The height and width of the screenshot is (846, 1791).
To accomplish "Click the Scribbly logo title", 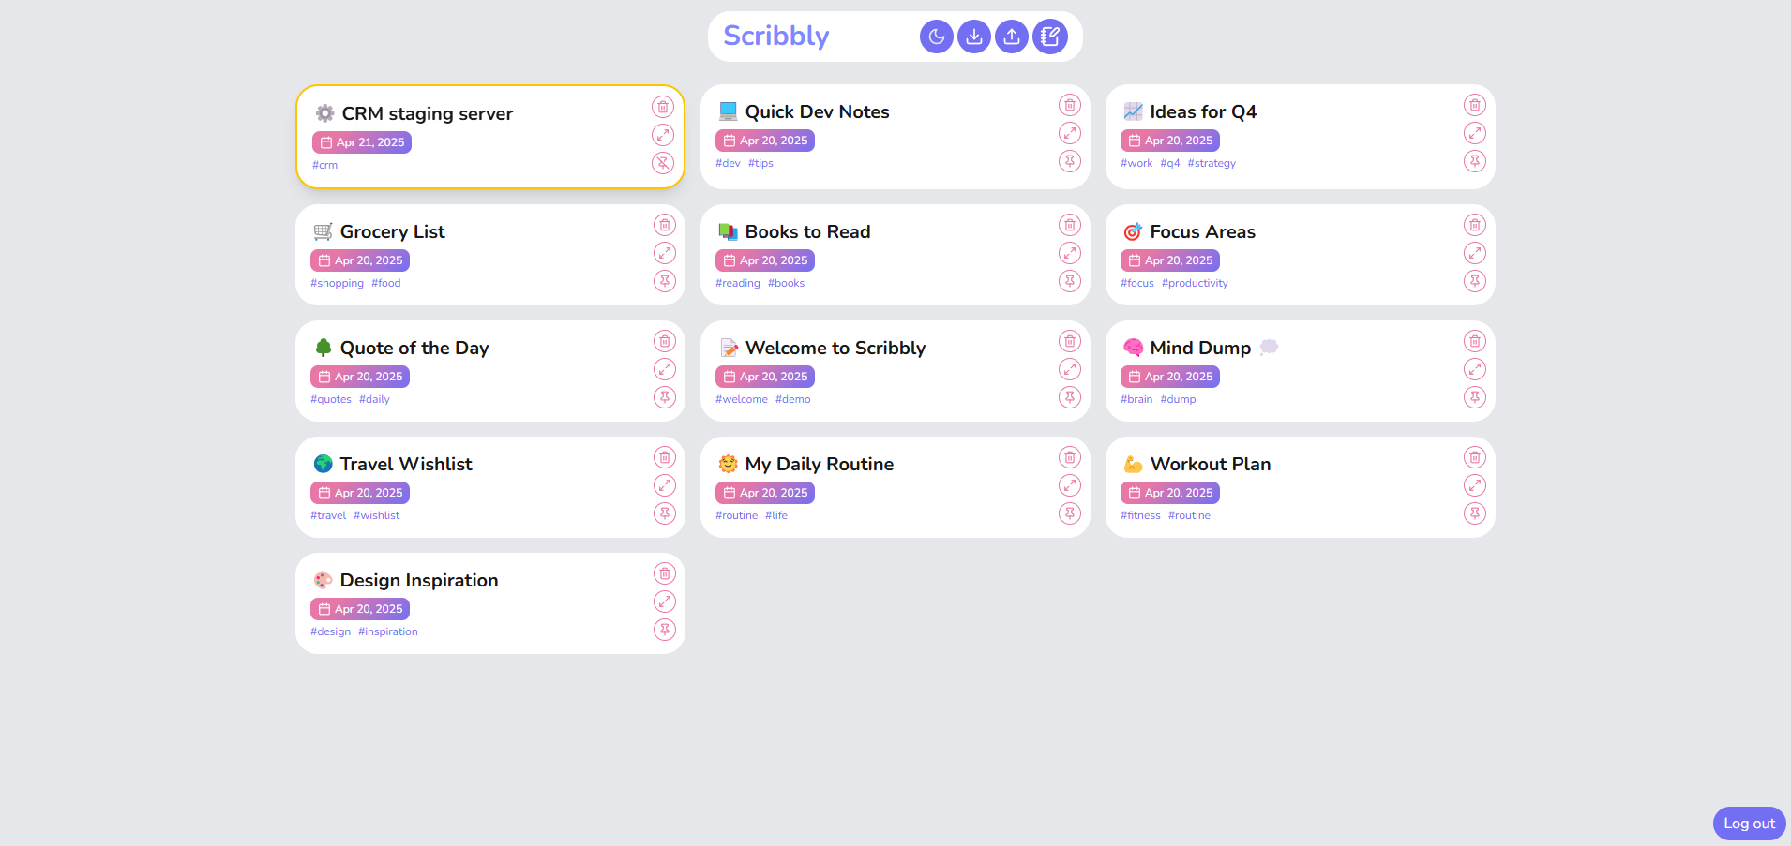I will [776, 36].
